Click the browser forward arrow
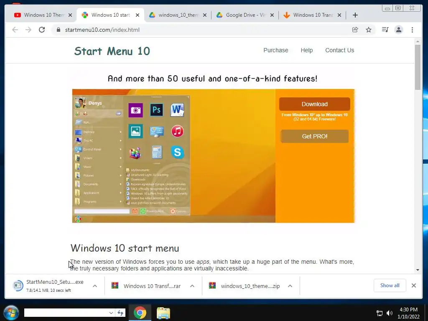This screenshot has height=321, width=428. [28, 30]
